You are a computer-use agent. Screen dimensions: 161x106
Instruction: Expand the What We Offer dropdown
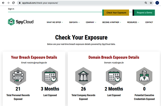coord(55,22)
